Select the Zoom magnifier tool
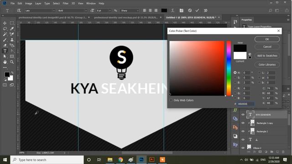 point(12,62)
